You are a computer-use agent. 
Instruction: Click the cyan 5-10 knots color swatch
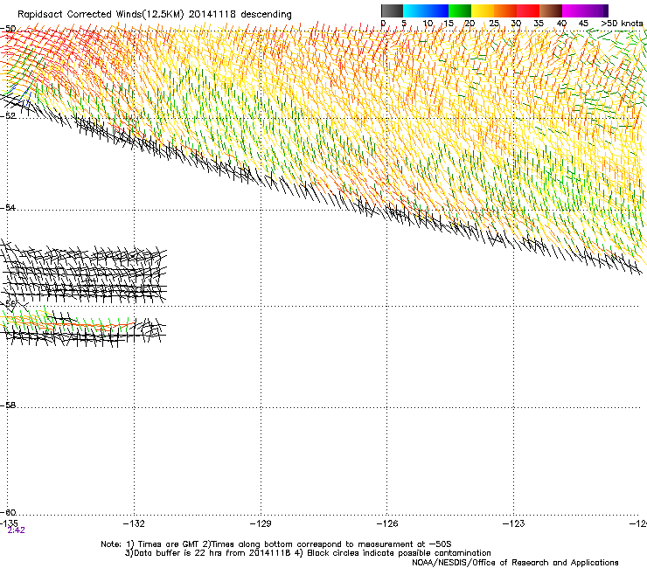tap(414, 10)
